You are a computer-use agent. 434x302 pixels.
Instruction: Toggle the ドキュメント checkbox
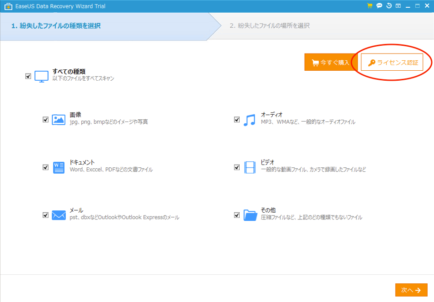pyautogui.click(x=46, y=167)
